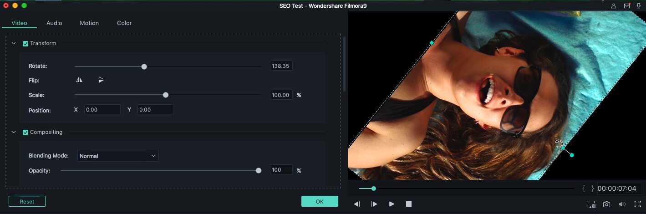The image size is (646, 214).
Task: Click the Scale value field 100.00
Action: pos(281,95)
